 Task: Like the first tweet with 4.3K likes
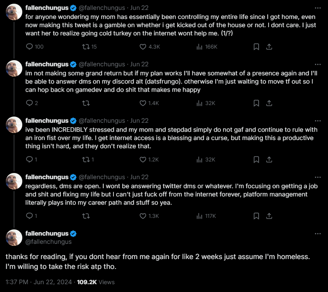tap(143, 47)
